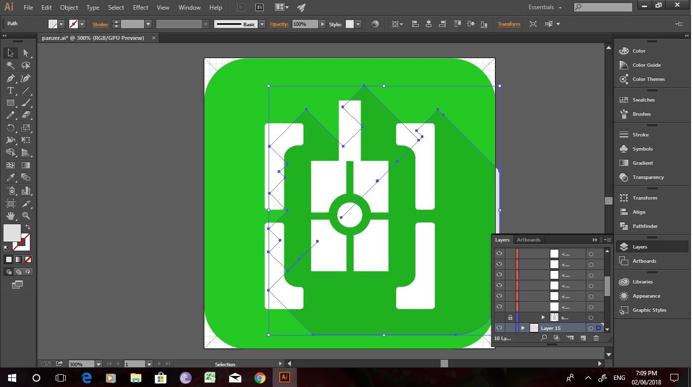This screenshot has width=693, height=387.
Task: Select the Shape Builder tool
Action: pyautogui.click(x=10, y=153)
